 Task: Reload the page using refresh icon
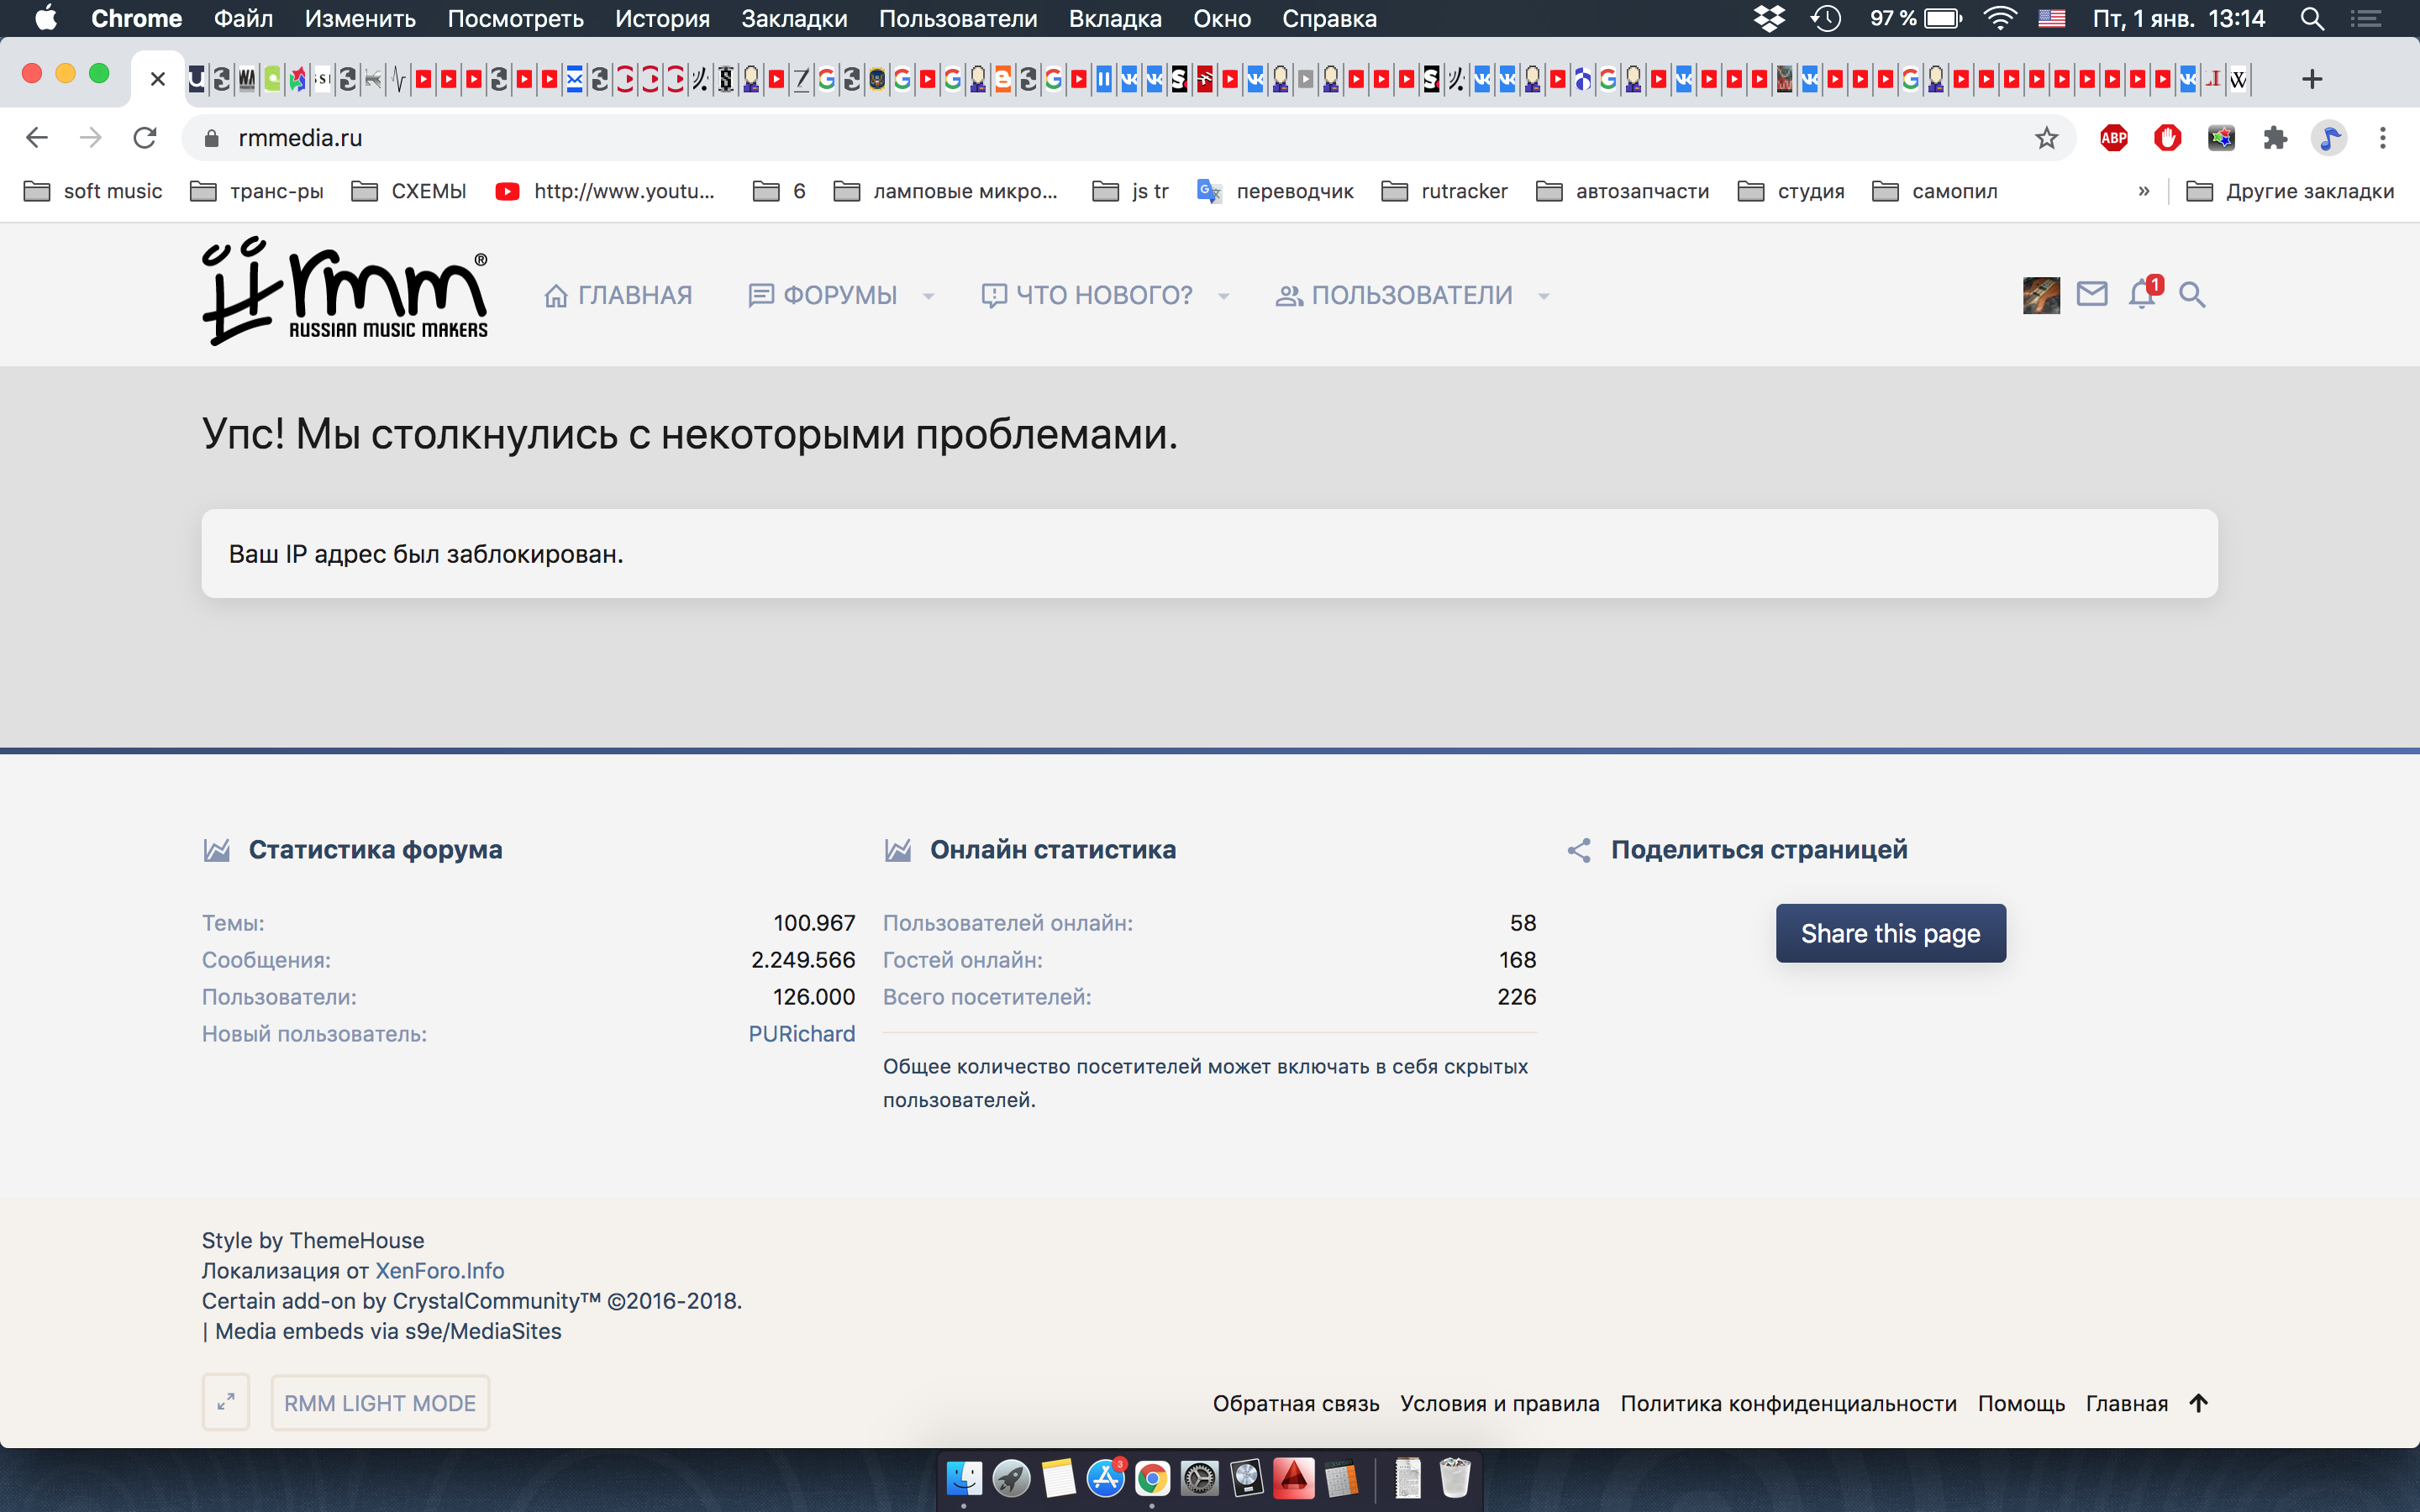pyautogui.click(x=145, y=138)
